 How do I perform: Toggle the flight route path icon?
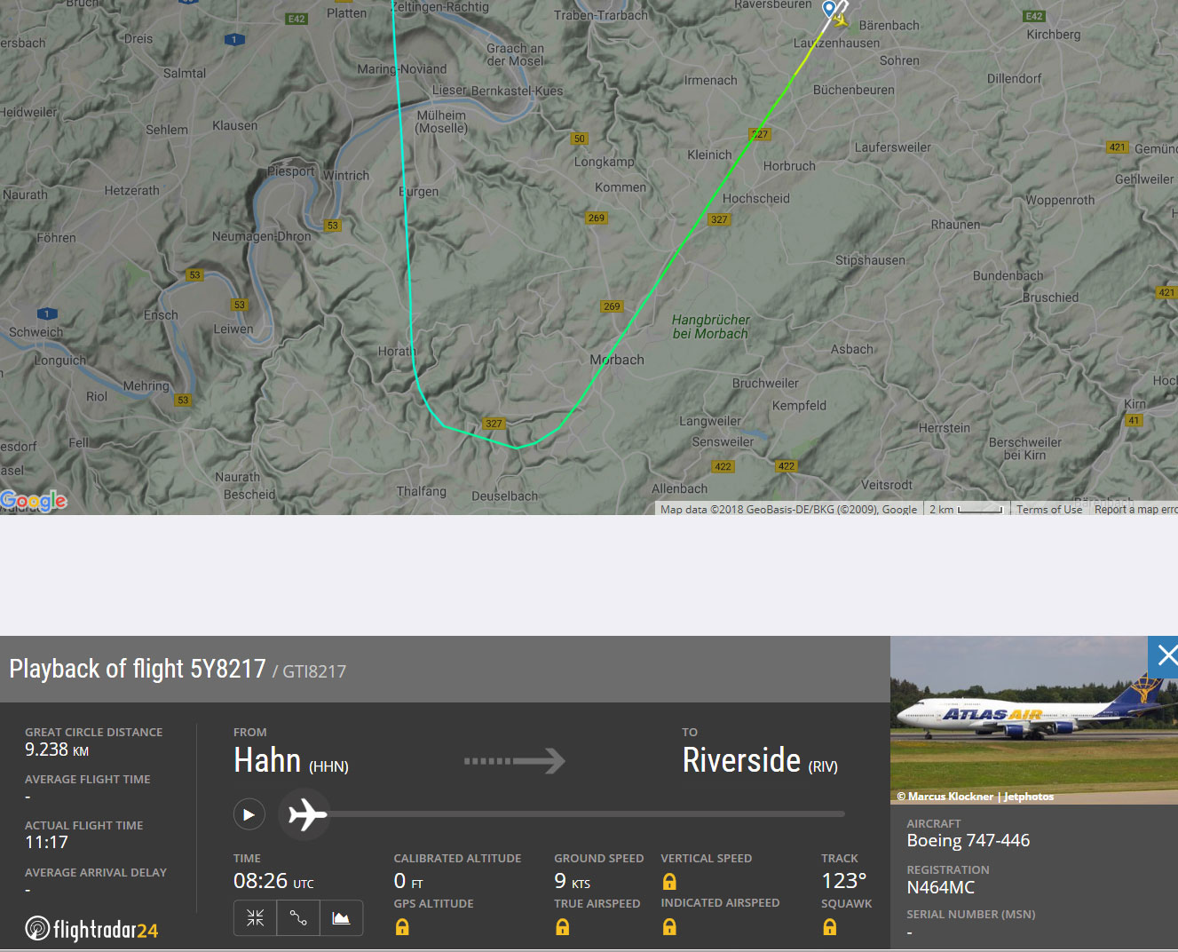pyautogui.click(x=298, y=918)
